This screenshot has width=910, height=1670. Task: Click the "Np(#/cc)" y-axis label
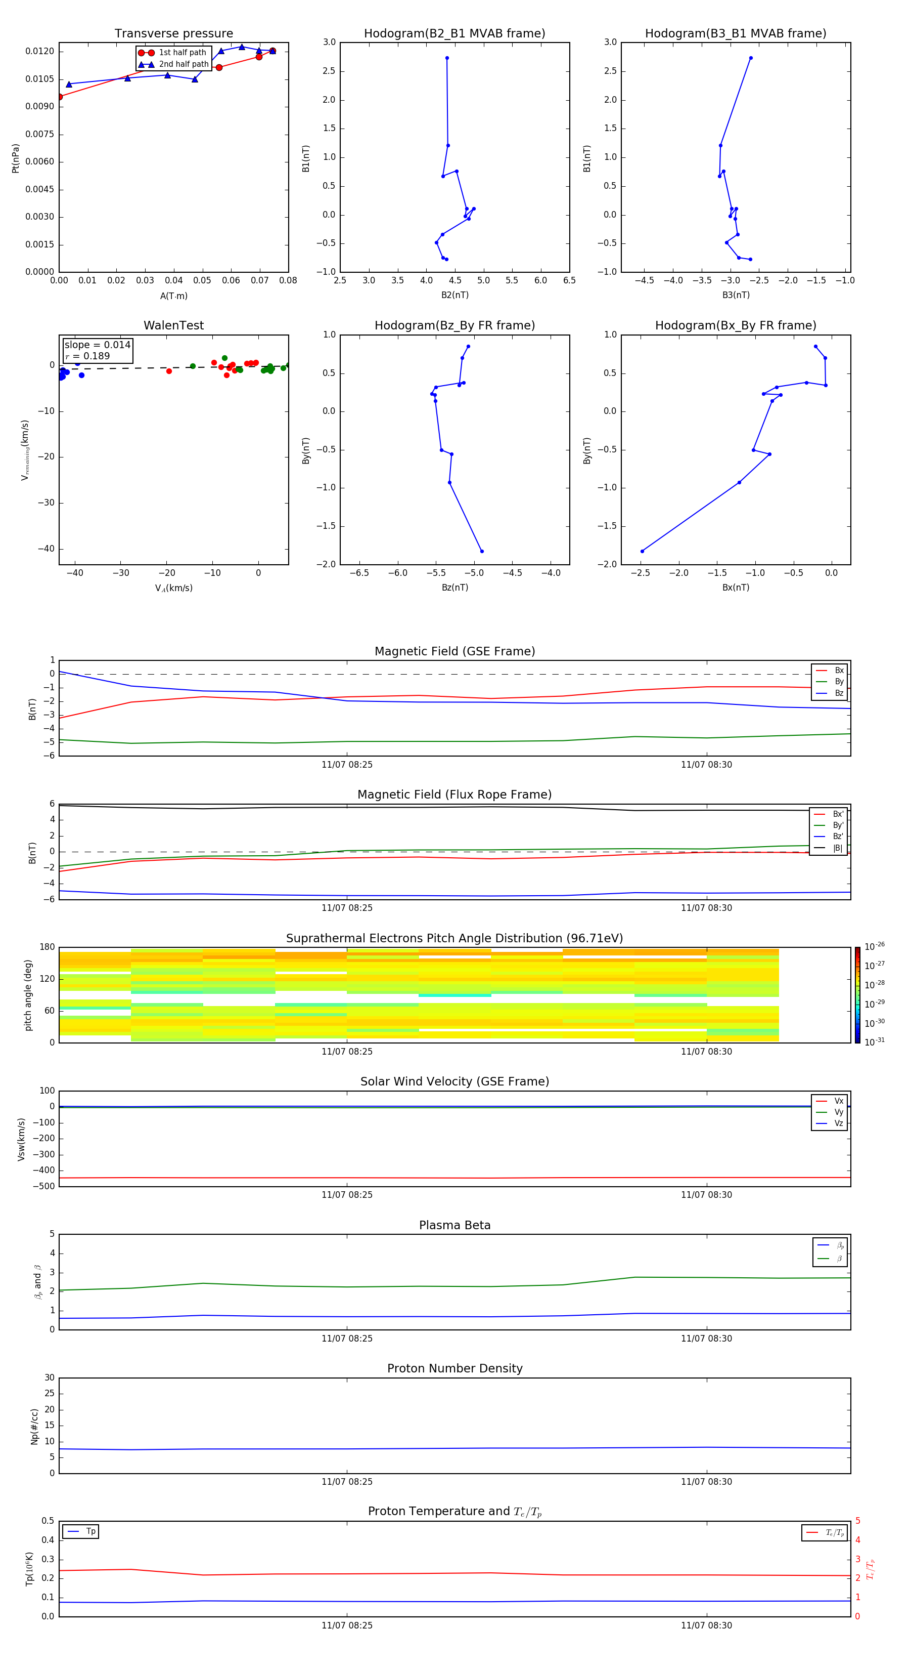(34, 1426)
